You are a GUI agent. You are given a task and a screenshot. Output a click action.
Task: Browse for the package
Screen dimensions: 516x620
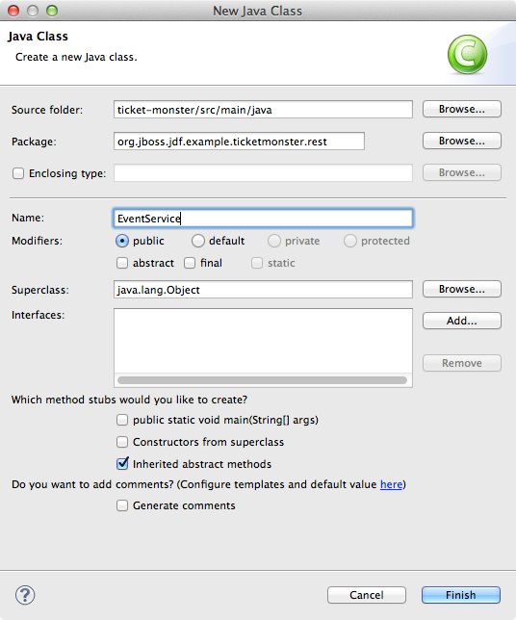tap(462, 141)
